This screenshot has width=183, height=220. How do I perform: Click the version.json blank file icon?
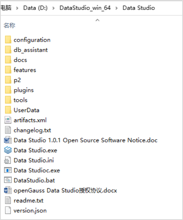click(x=8, y=210)
